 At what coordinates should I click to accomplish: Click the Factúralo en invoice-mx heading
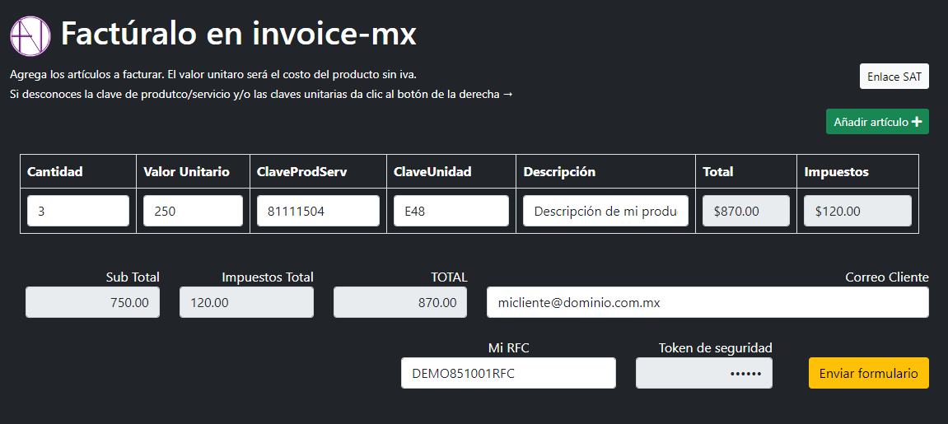238,35
